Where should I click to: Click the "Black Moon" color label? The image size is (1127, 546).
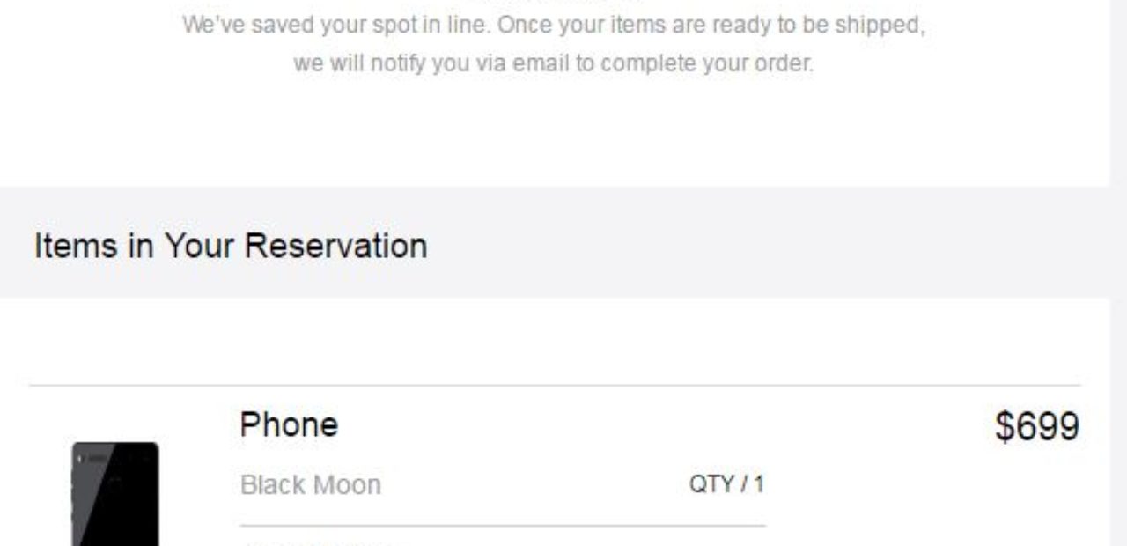point(311,485)
